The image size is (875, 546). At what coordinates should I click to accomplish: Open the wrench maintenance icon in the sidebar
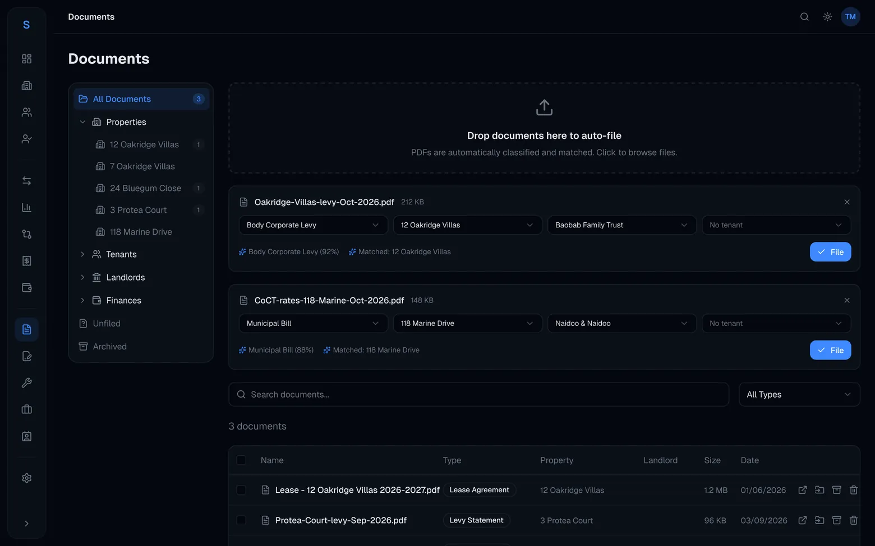[x=26, y=383]
